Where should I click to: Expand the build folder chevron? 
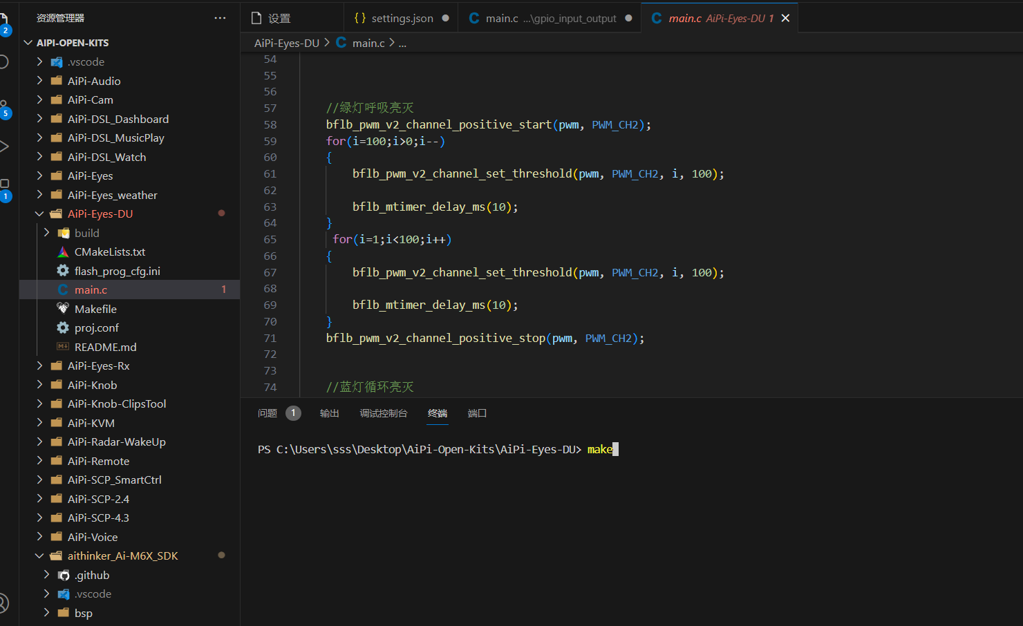click(x=46, y=233)
